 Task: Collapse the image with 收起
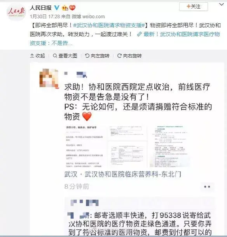coord(38,56)
